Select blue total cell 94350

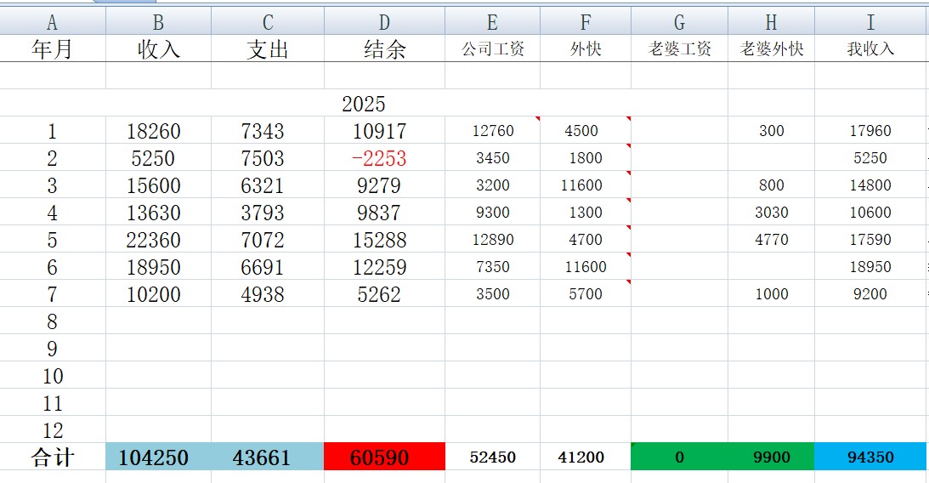[x=870, y=457]
